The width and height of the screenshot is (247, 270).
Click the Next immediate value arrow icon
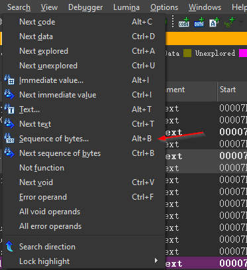[9, 94]
